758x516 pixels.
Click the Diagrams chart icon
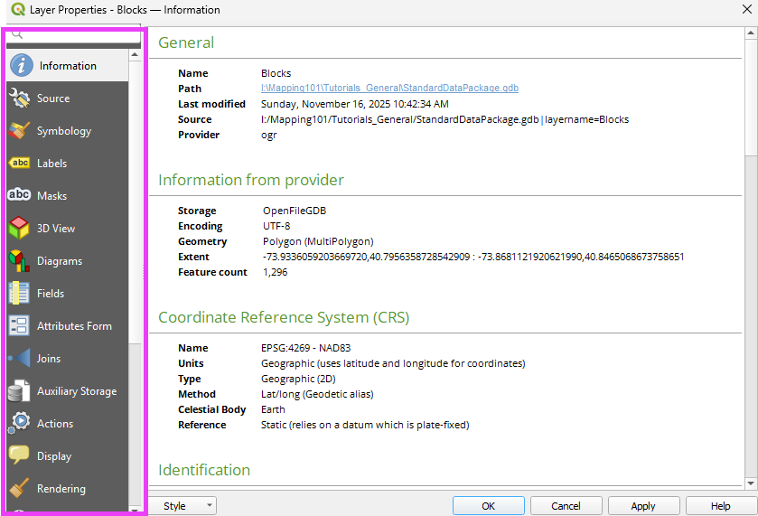[19, 260]
